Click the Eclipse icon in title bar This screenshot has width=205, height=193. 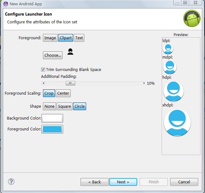coord(6,4)
